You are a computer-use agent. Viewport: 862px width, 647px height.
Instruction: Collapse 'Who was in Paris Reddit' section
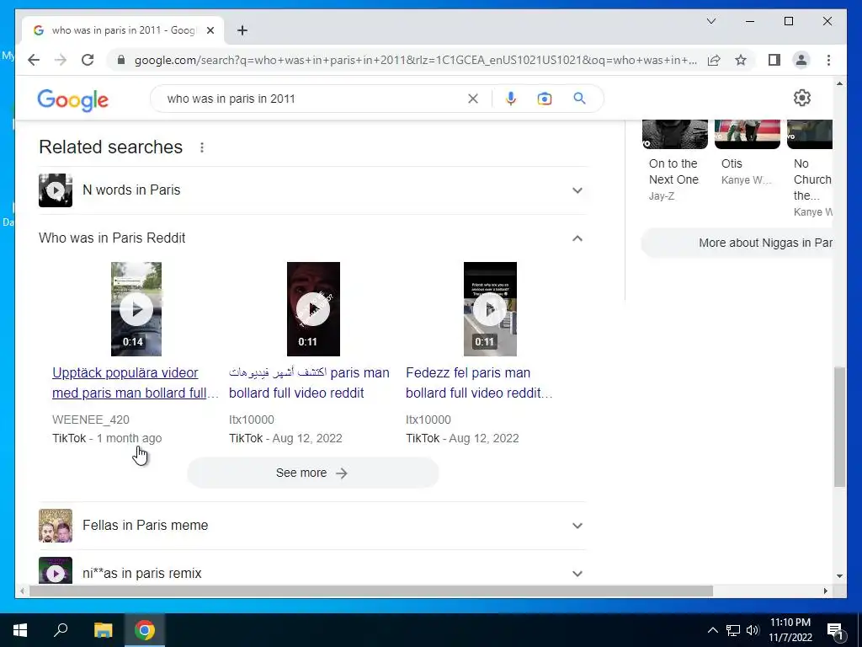pyautogui.click(x=312, y=238)
